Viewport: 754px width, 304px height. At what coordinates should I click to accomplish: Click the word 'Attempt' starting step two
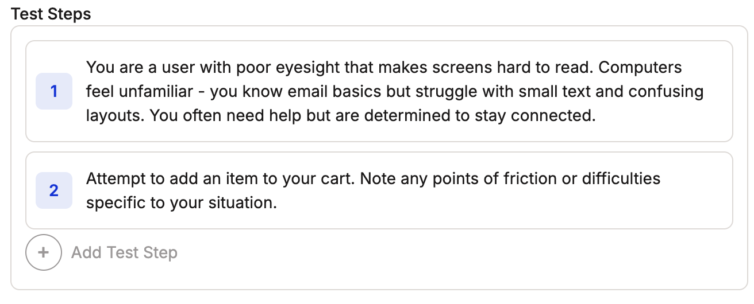pyautogui.click(x=116, y=178)
